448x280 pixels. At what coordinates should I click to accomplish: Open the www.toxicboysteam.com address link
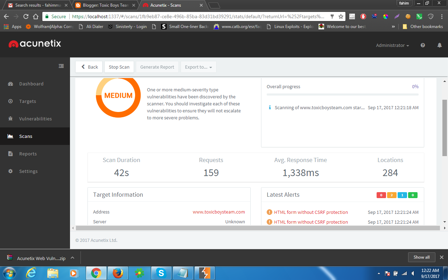[x=219, y=212]
